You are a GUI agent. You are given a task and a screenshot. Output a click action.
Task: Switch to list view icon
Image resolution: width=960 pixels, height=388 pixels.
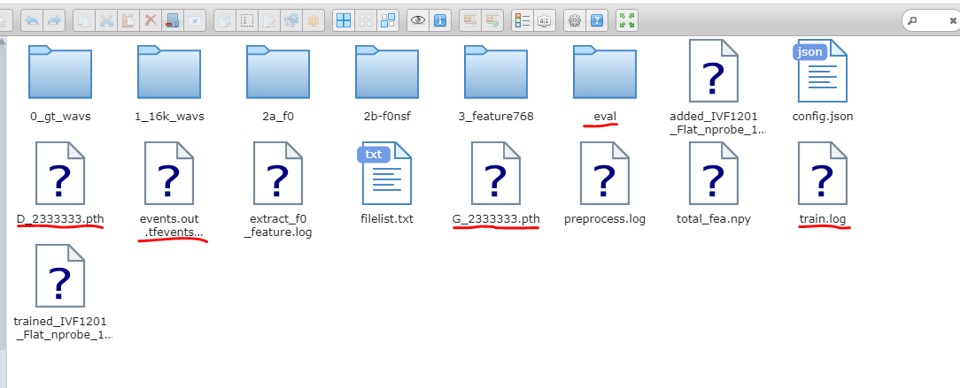[523, 21]
